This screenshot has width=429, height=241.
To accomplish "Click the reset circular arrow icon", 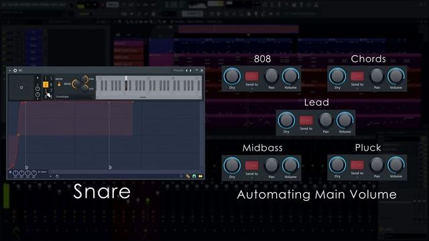I will click(x=57, y=176).
